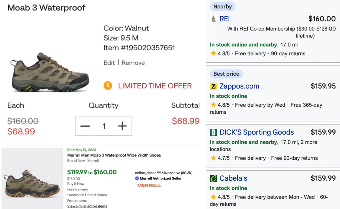Image resolution: width=340 pixels, height=209 pixels.
Task: Click the Zappos yellow Z logo icon
Action: point(213,86)
